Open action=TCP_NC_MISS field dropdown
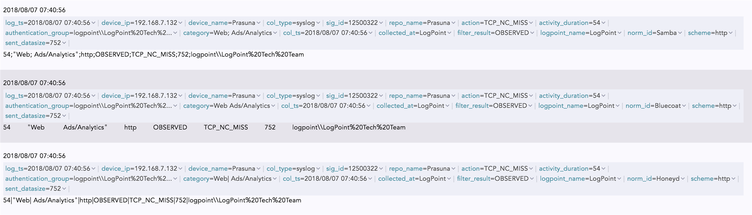Screen dimensions: 752x215 [x=532, y=23]
